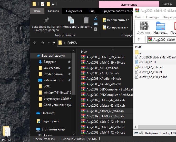Click WinRAR archive path field
Screen dimensions: 176x142
(x=162, y=39)
